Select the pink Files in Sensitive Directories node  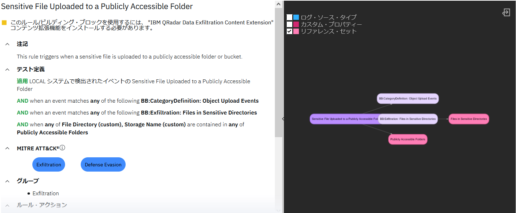pyautogui.click(x=469, y=119)
